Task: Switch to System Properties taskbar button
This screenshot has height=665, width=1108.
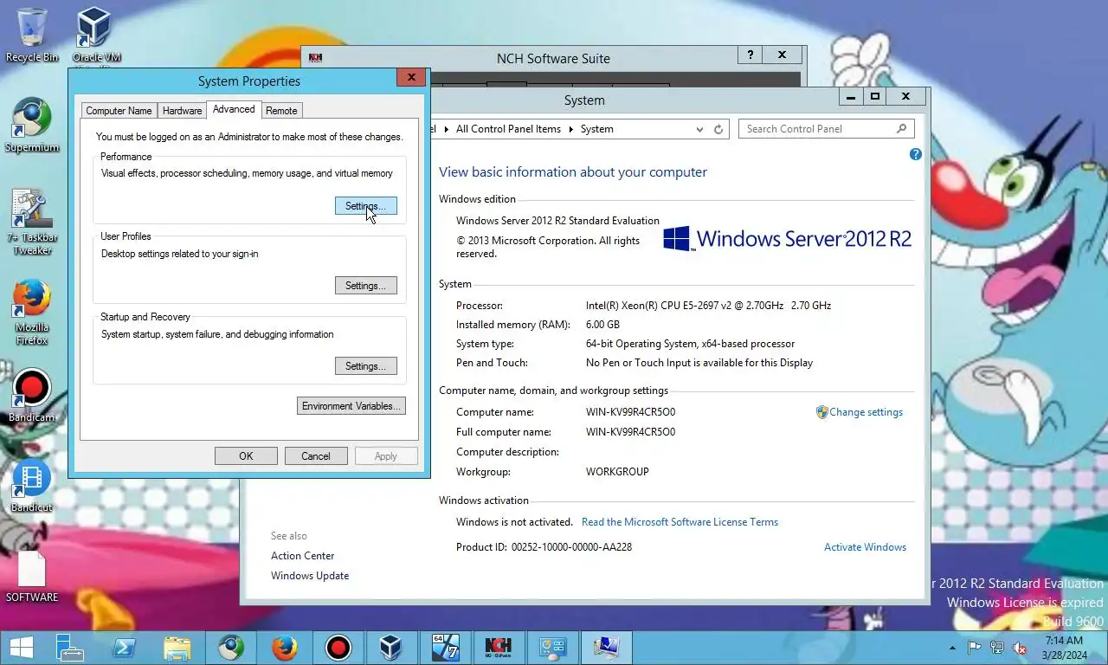Action: click(x=606, y=648)
